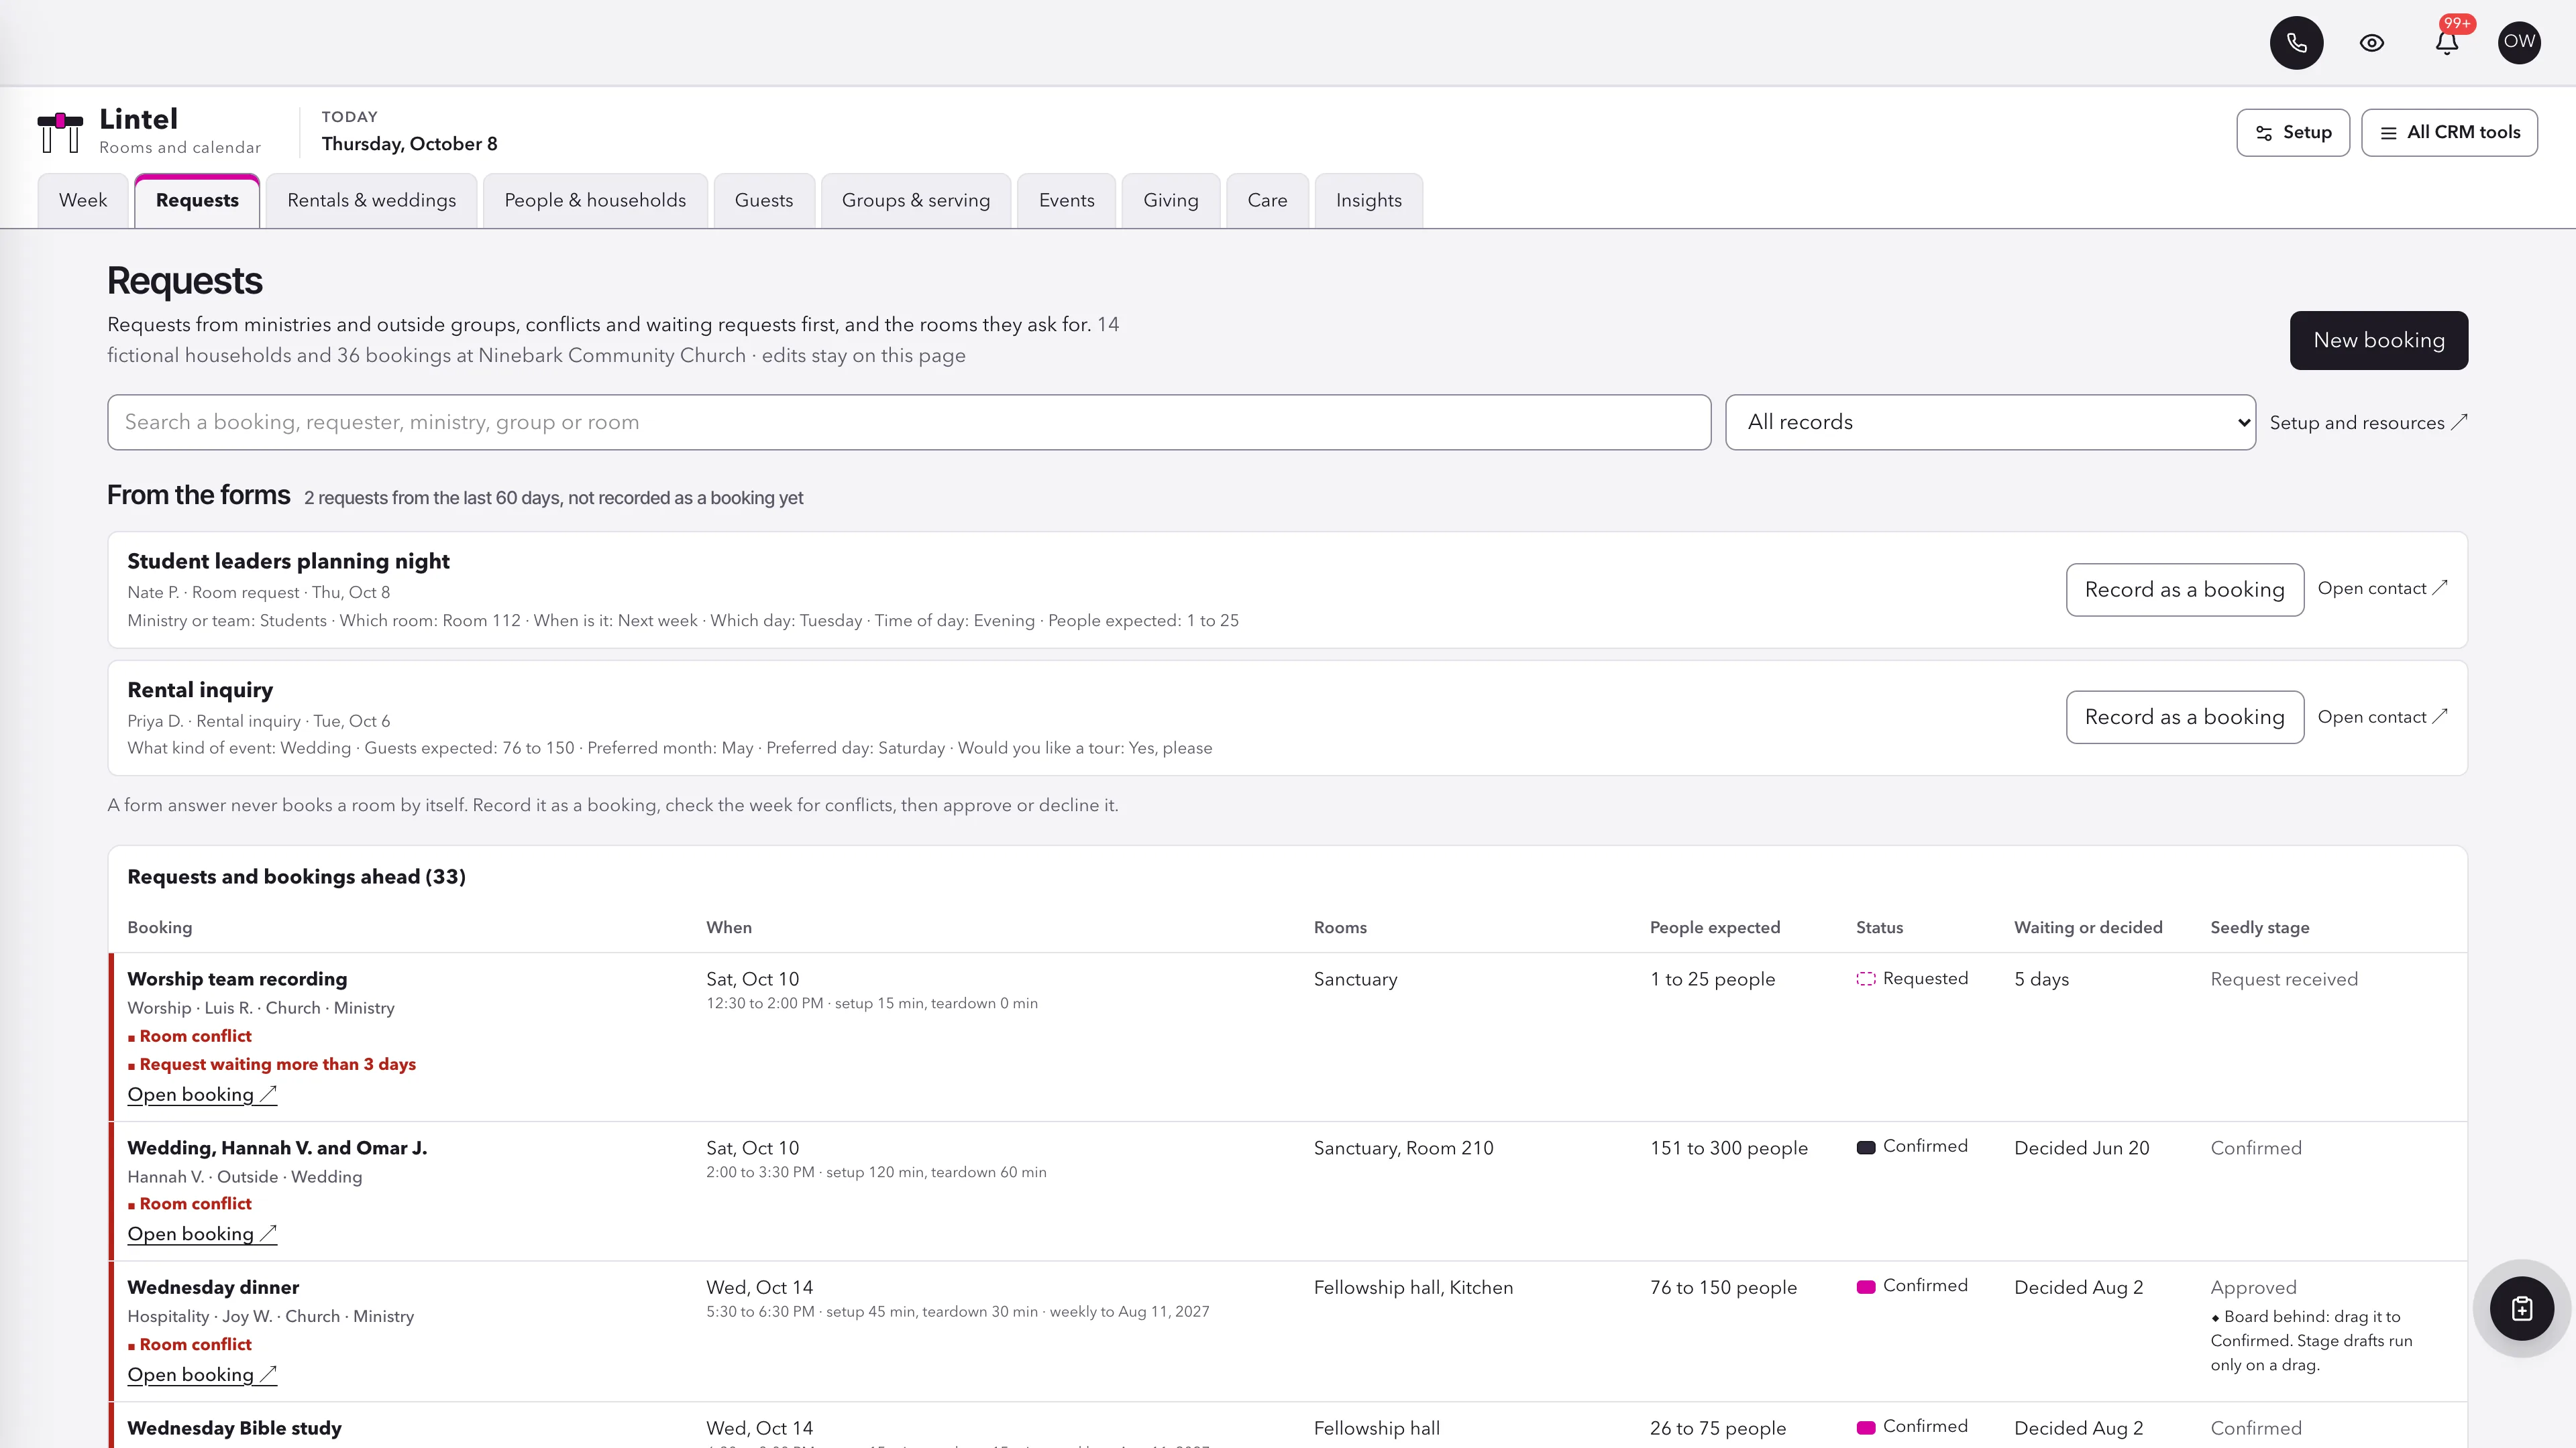Open the Events tab
The image size is (2576, 1448).
click(1066, 201)
